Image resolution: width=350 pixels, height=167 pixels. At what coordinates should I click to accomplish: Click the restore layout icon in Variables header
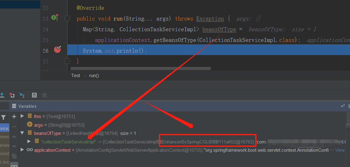pyautogui.click(x=342, y=106)
